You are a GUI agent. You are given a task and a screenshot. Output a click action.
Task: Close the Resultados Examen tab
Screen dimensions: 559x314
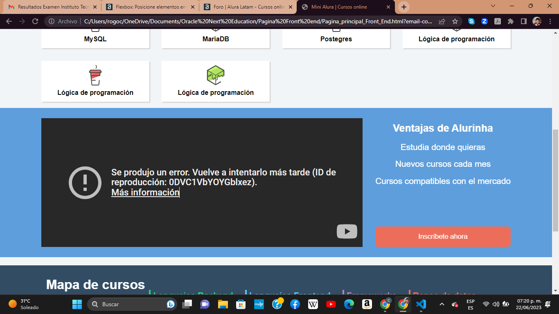point(95,7)
